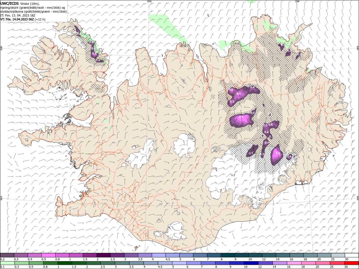Select dark teal top swatch at 8

pos(227,255)
